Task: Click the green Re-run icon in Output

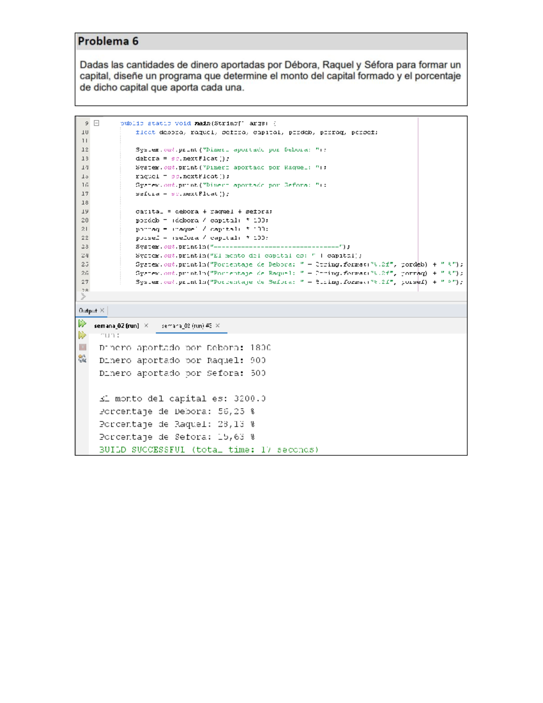Action: (x=82, y=324)
